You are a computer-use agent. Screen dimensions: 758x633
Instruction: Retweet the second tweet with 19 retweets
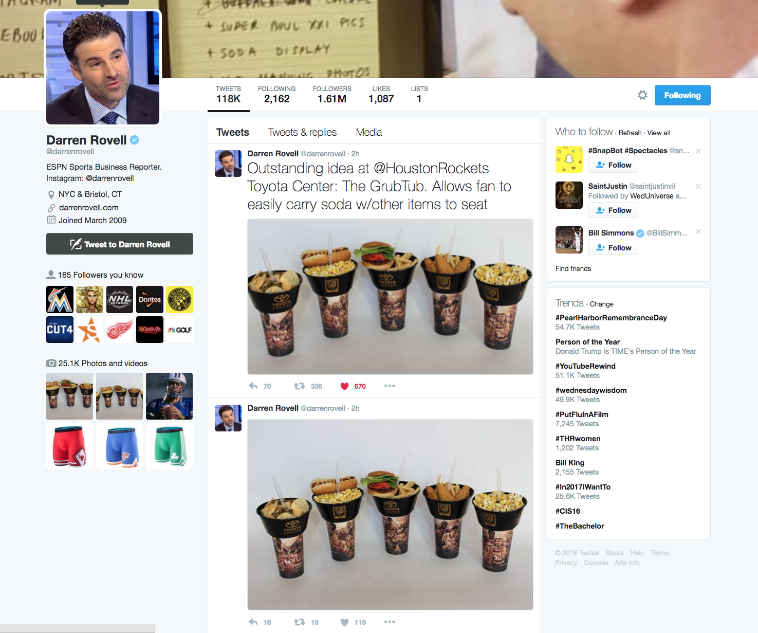[x=299, y=622]
